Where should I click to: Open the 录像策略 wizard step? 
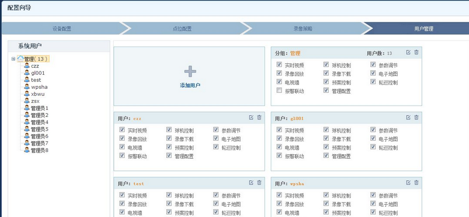pyautogui.click(x=302, y=29)
